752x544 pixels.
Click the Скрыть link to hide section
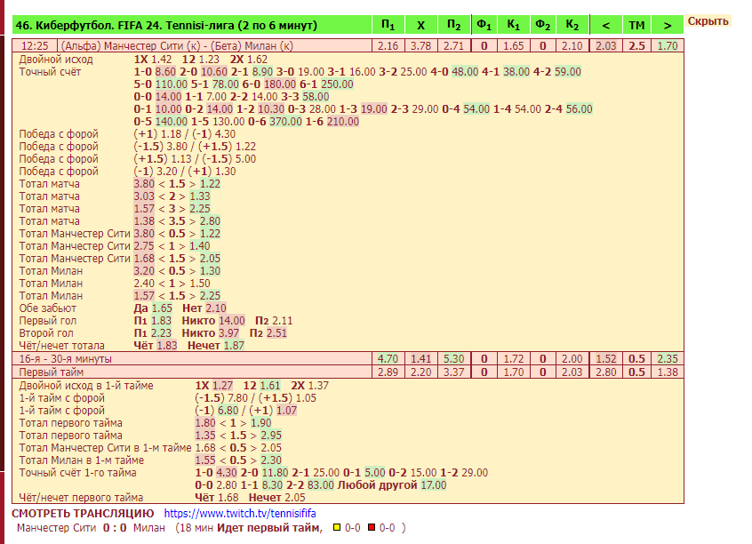[708, 21]
